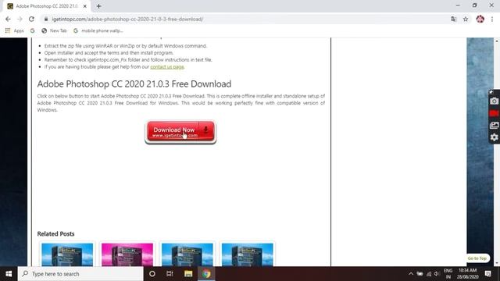The height and width of the screenshot is (281, 500).
Task: Click the page scrollbar up arrow
Action: click(497, 41)
